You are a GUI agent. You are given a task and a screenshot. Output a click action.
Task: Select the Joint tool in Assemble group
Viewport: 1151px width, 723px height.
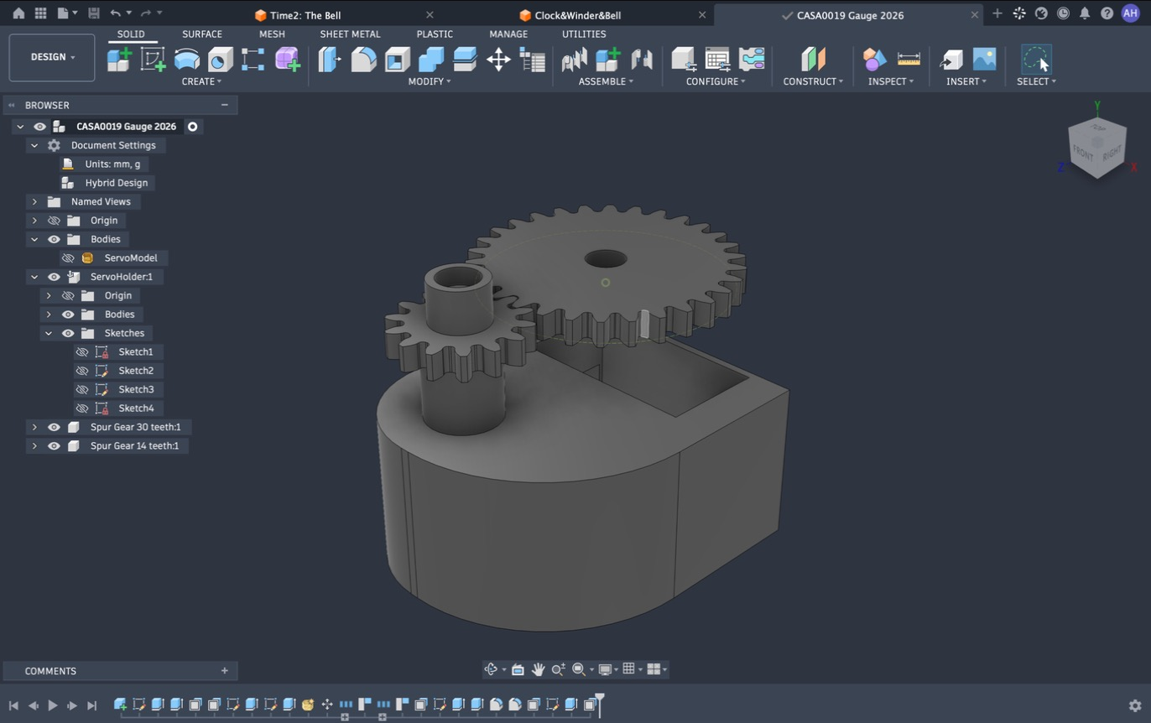click(x=574, y=60)
